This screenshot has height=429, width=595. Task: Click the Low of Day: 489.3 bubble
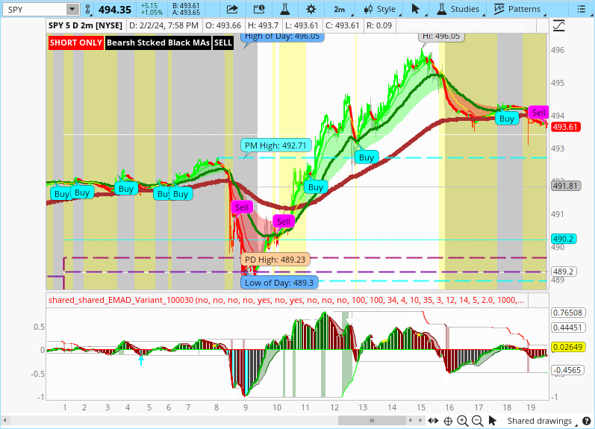point(279,283)
